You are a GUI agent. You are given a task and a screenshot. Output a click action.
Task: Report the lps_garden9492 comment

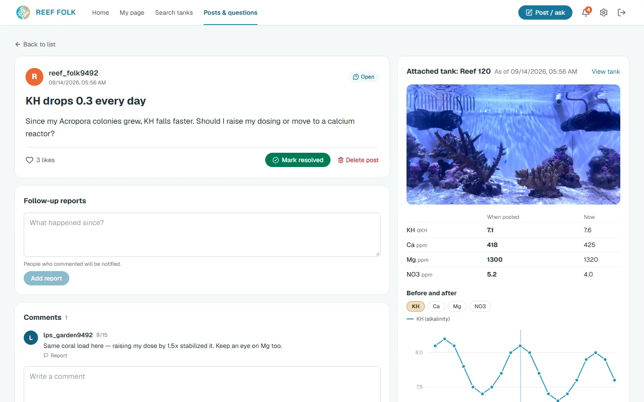[55, 356]
